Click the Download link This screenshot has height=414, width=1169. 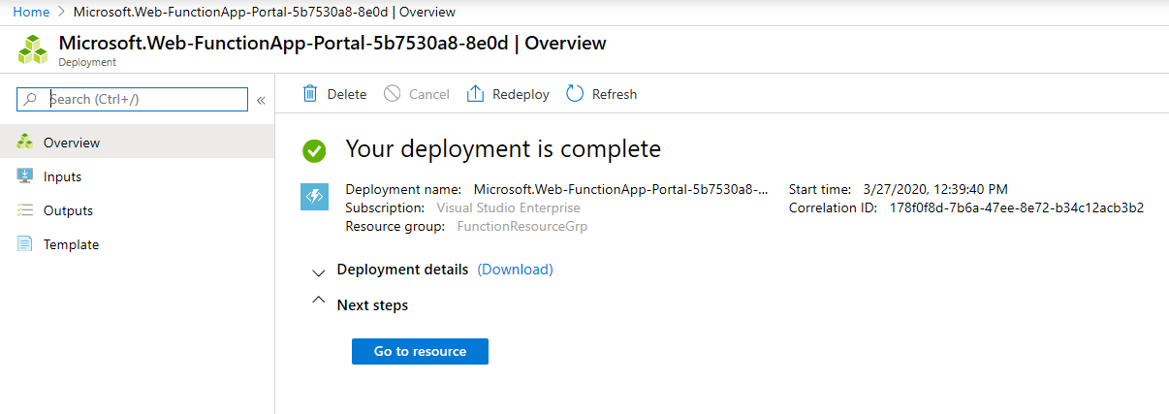point(515,270)
